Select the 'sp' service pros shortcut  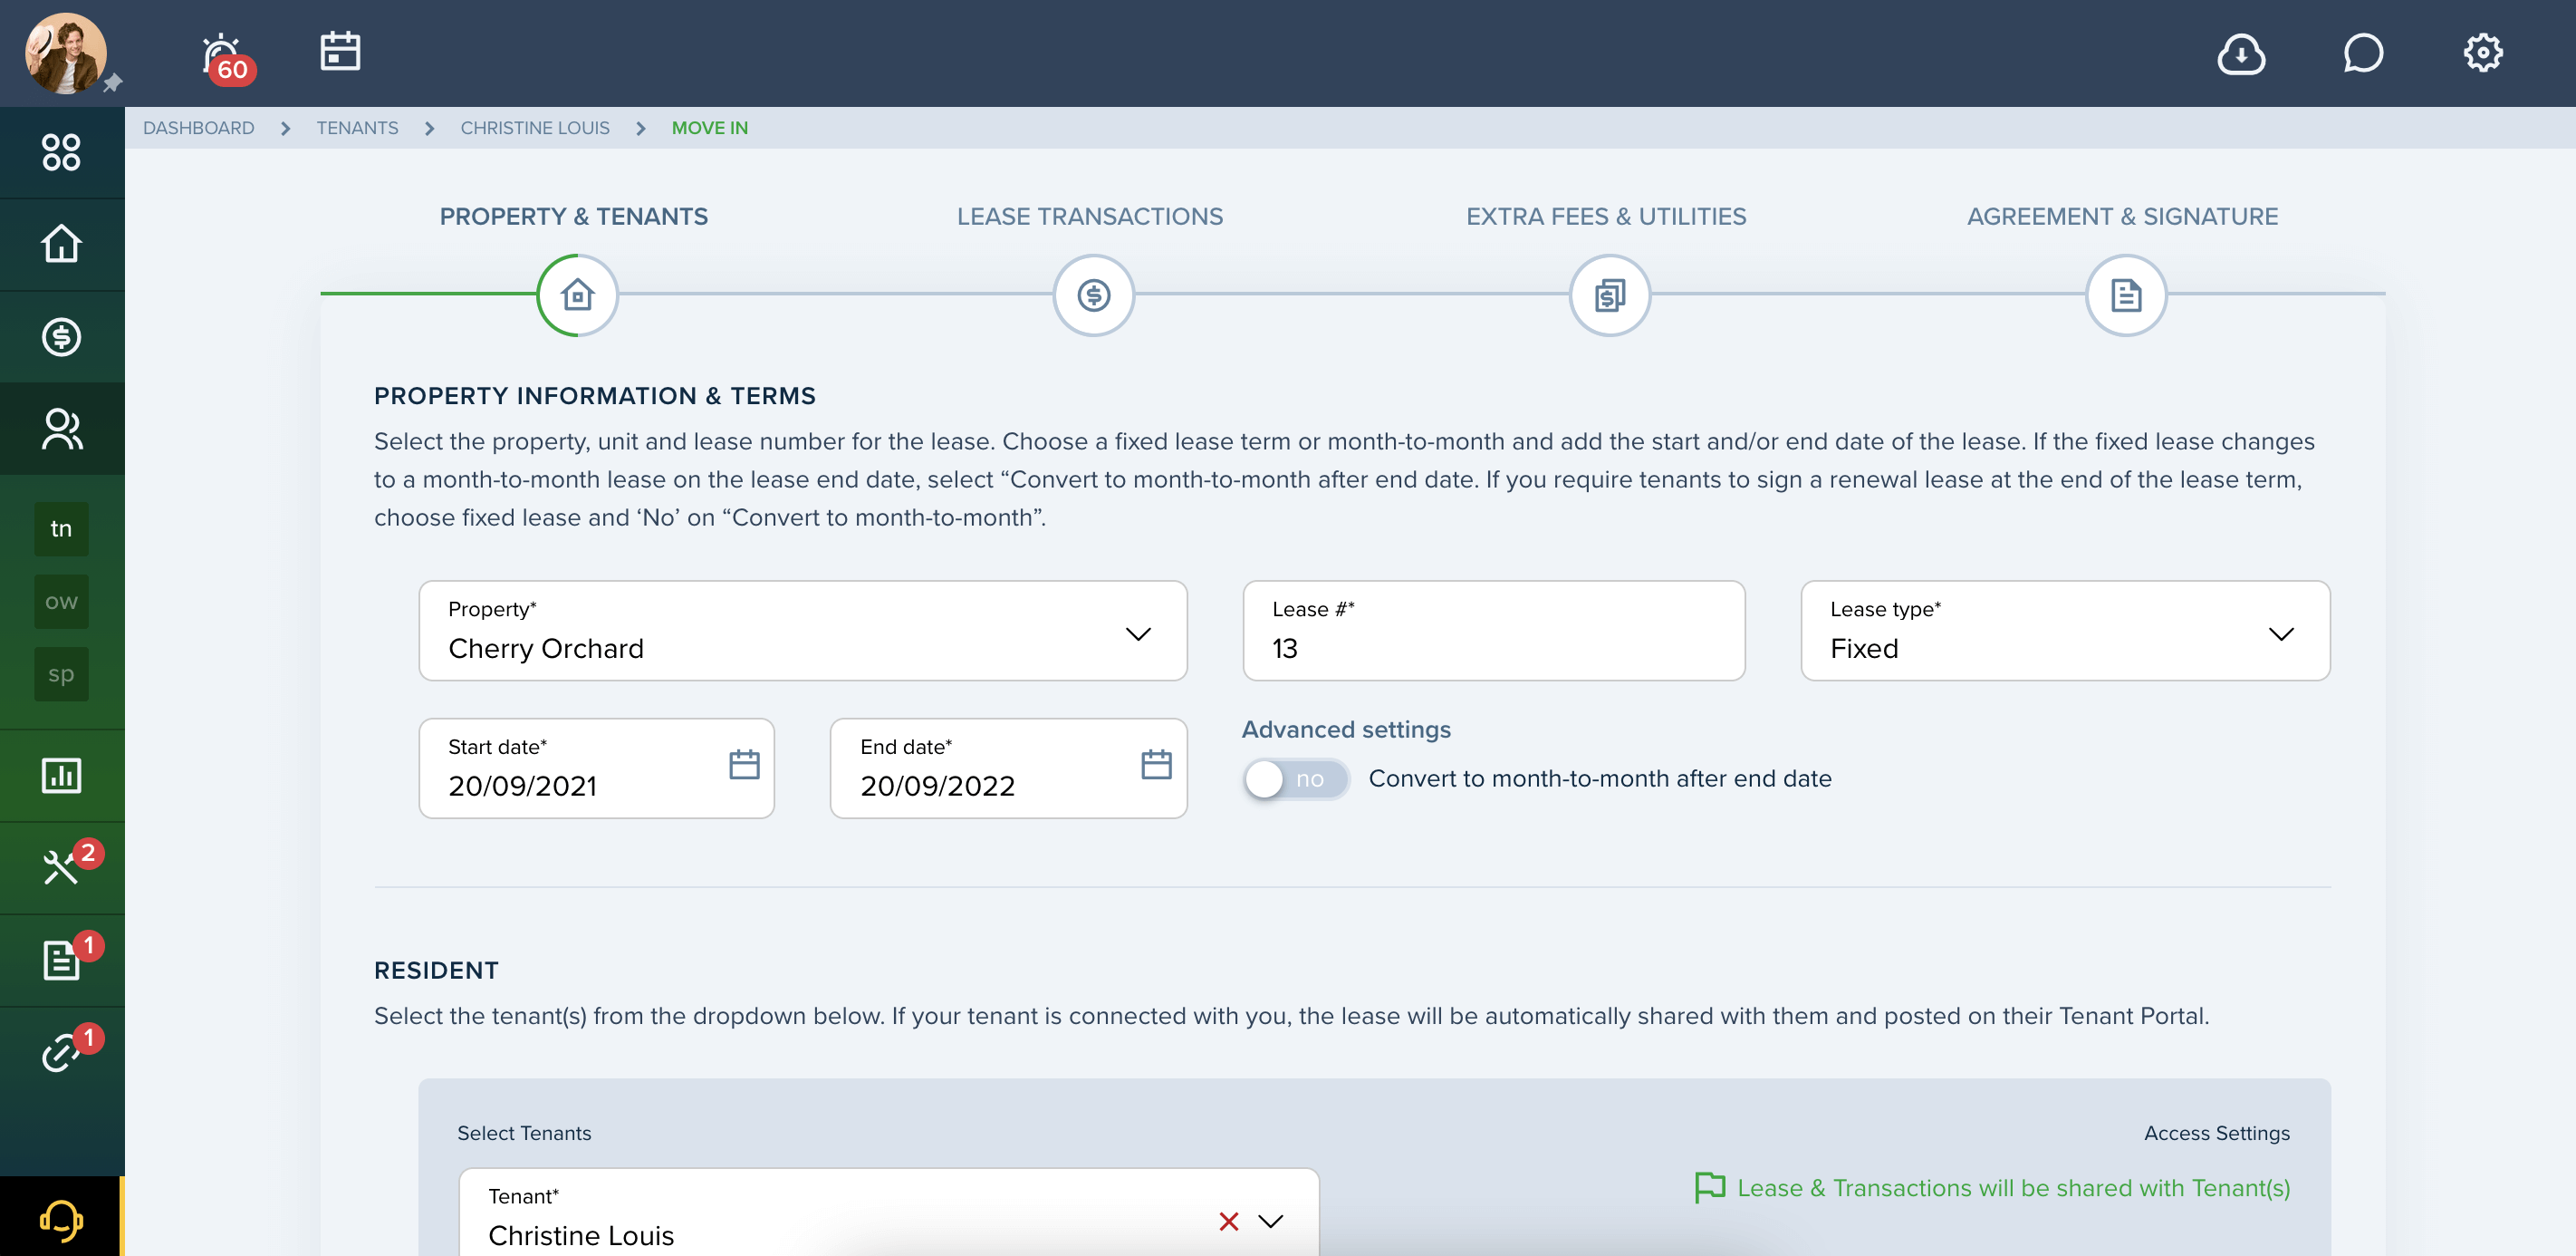pyautogui.click(x=61, y=673)
